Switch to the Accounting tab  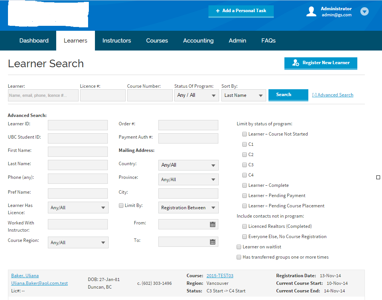pos(198,41)
